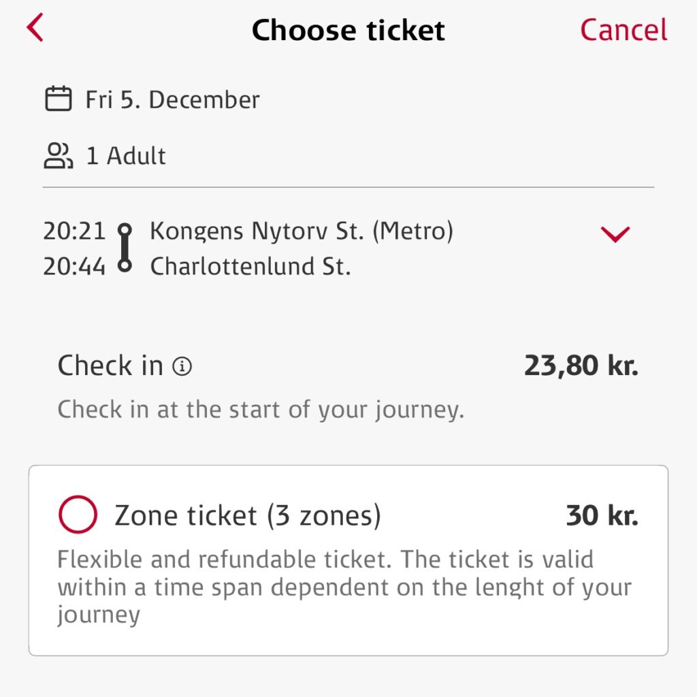Select the Zone ticket radio button
The height and width of the screenshot is (697, 697).
(x=78, y=515)
